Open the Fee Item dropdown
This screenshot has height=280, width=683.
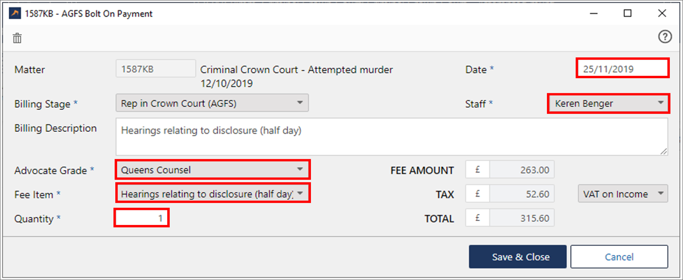point(212,193)
